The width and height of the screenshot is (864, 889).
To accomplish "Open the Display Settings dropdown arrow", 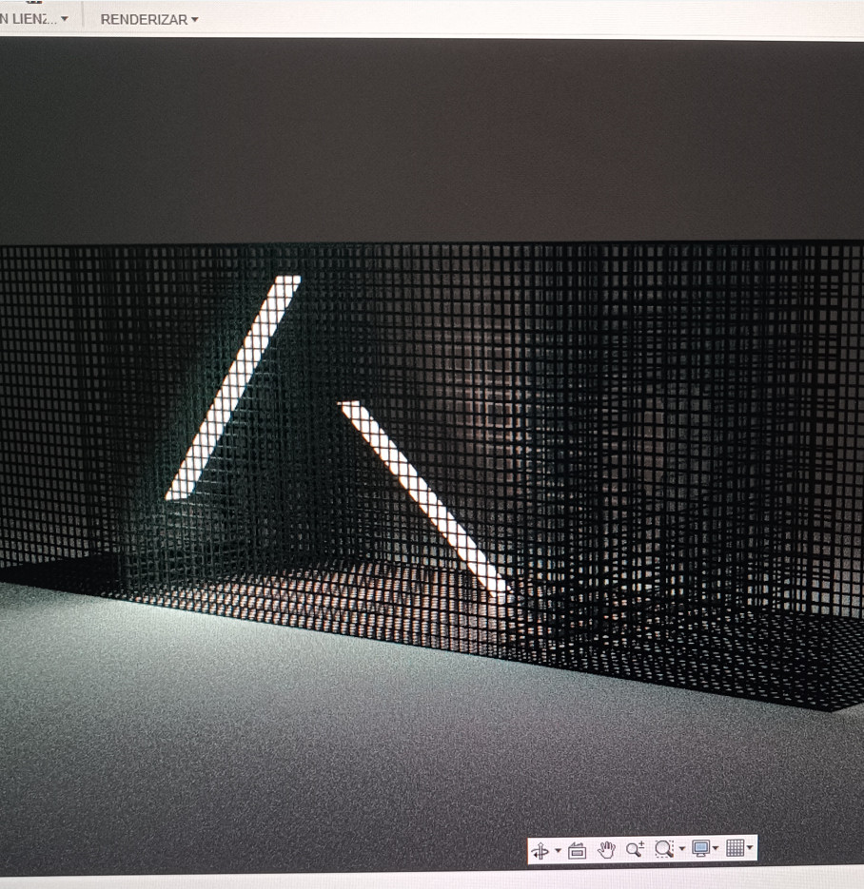I will (716, 849).
